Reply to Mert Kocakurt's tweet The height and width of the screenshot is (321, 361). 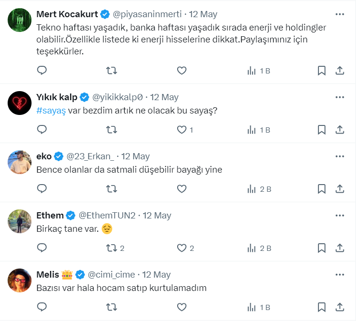tap(42, 71)
